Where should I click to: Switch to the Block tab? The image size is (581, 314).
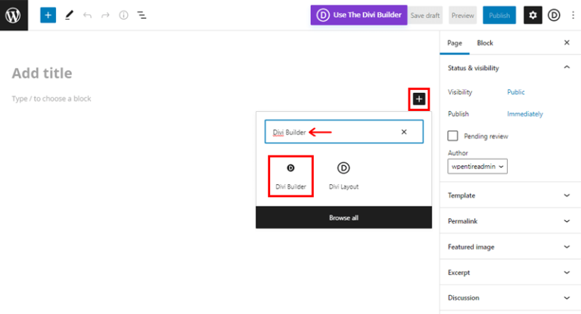[485, 43]
